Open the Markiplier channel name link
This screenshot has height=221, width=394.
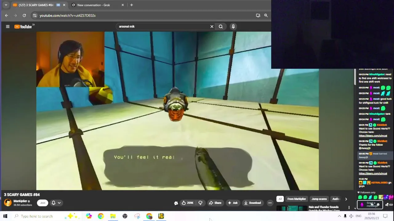point(20,201)
